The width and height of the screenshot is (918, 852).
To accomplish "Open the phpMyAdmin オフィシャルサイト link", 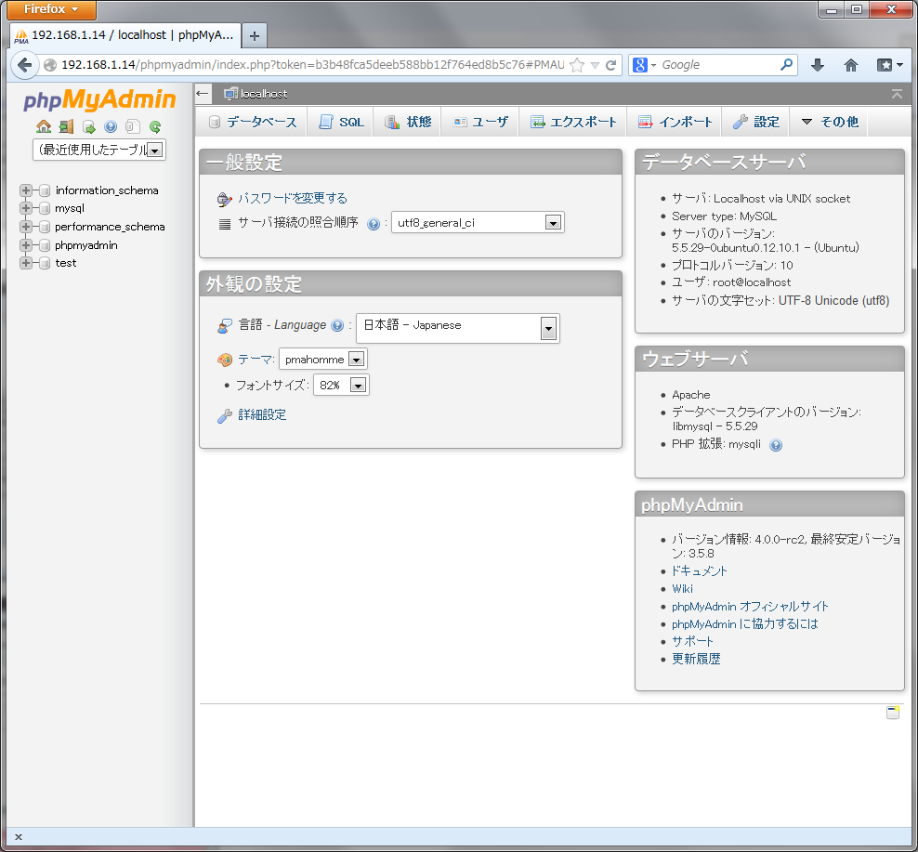I will [x=750, y=607].
